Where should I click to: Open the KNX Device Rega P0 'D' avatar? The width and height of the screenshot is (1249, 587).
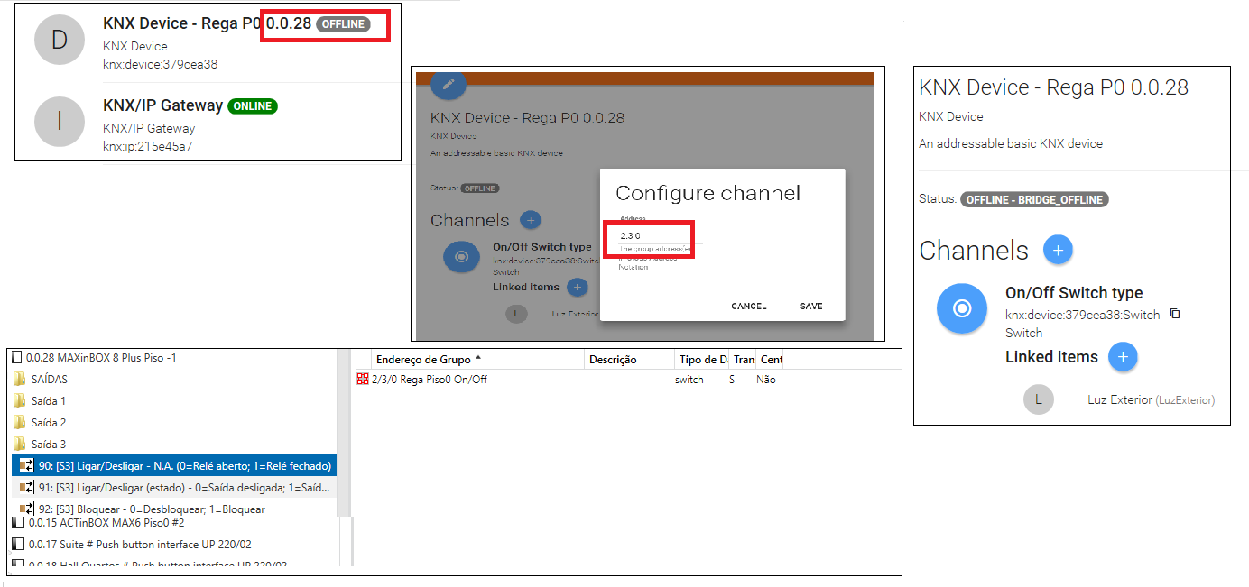pos(59,40)
